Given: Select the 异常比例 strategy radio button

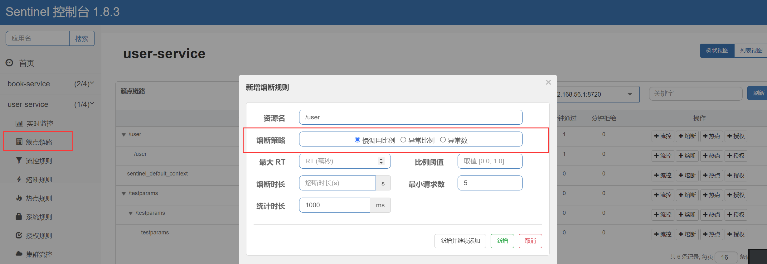Looking at the screenshot, I should 403,140.
